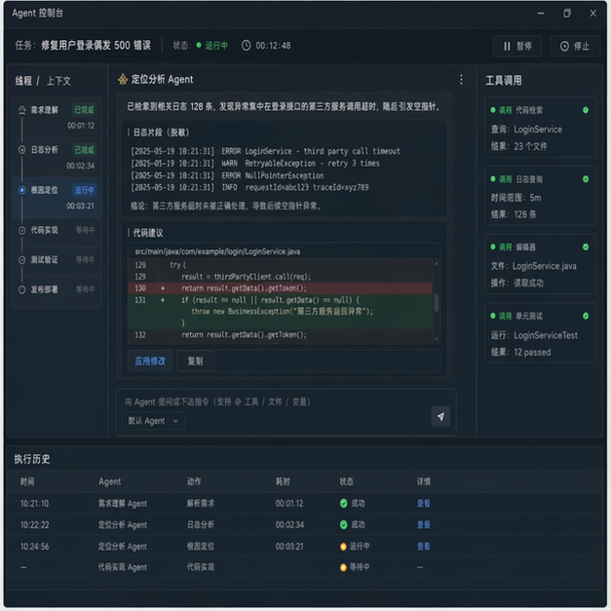This screenshot has width=611, height=611.
Task: Click the 查询: LoginService text
Action: tap(526, 130)
